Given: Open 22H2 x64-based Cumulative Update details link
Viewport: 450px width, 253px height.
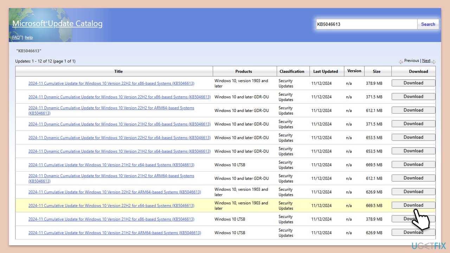Looking at the screenshot, I should point(111,206).
